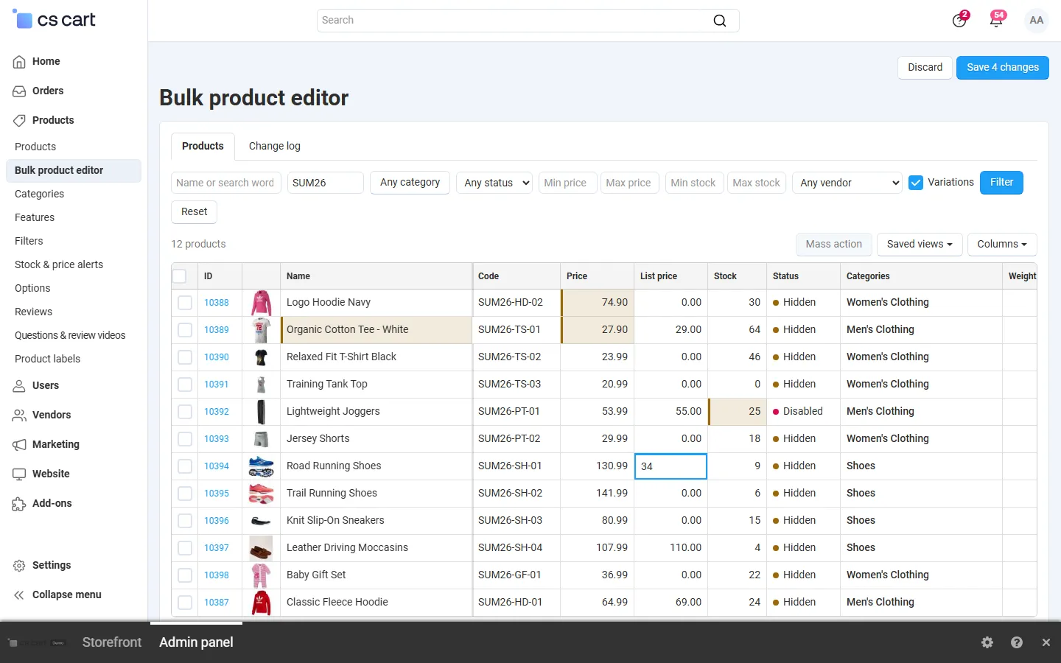The image size is (1061, 663).
Task: Click the search magnifier icon
Action: [720, 21]
